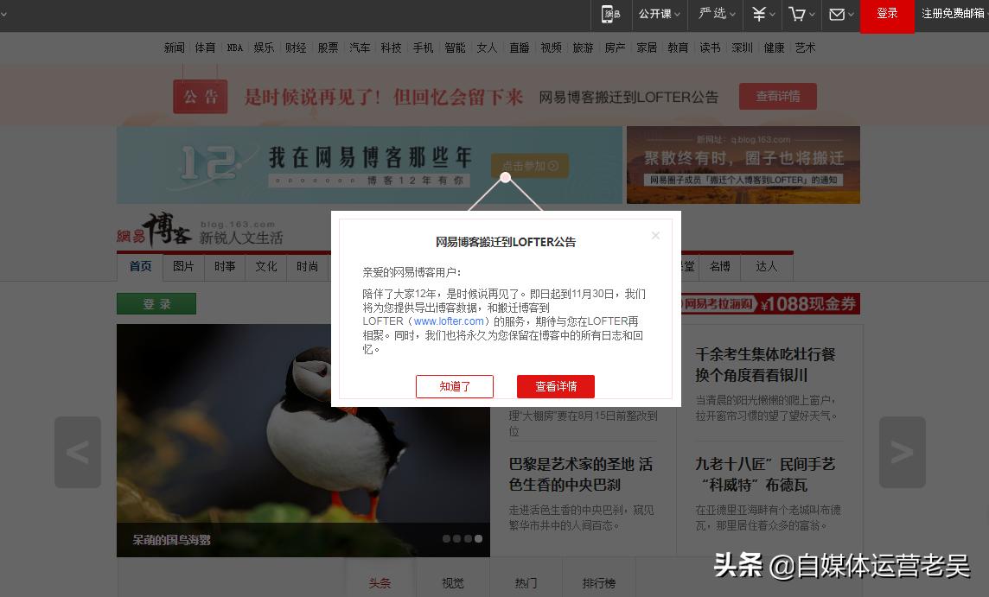Open the shopping cart icon
The height and width of the screenshot is (597, 989).
coord(796,15)
